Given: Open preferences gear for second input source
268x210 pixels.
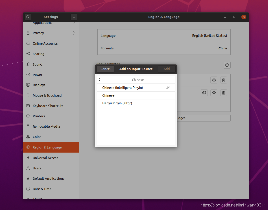Looking at the screenshot, I should coord(204,93).
